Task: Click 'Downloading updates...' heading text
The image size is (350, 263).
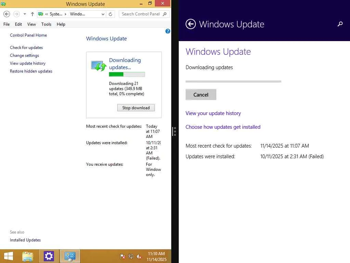Action: (x=125, y=64)
